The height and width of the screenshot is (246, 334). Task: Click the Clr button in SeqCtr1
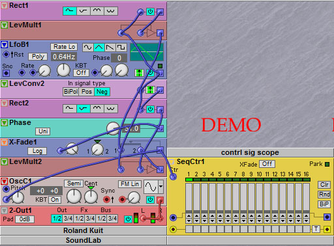tap(324, 185)
